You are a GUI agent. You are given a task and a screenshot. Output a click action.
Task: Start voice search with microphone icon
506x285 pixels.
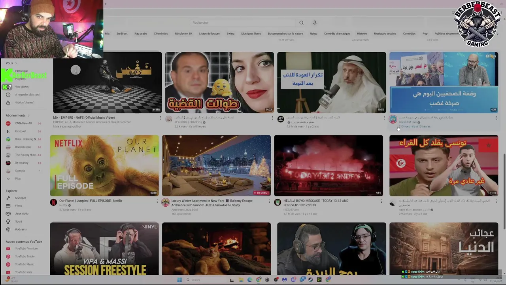click(315, 23)
